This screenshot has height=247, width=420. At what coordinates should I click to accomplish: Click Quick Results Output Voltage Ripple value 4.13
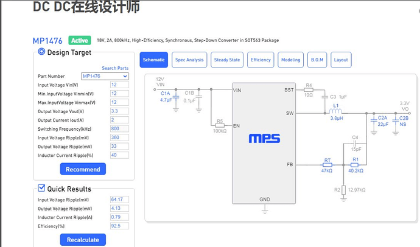click(x=119, y=209)
